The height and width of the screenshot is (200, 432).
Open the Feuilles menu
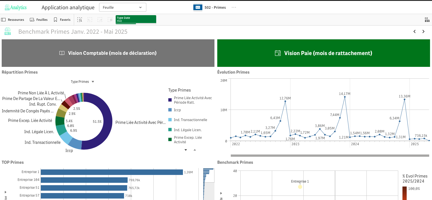tap(39, 20)
